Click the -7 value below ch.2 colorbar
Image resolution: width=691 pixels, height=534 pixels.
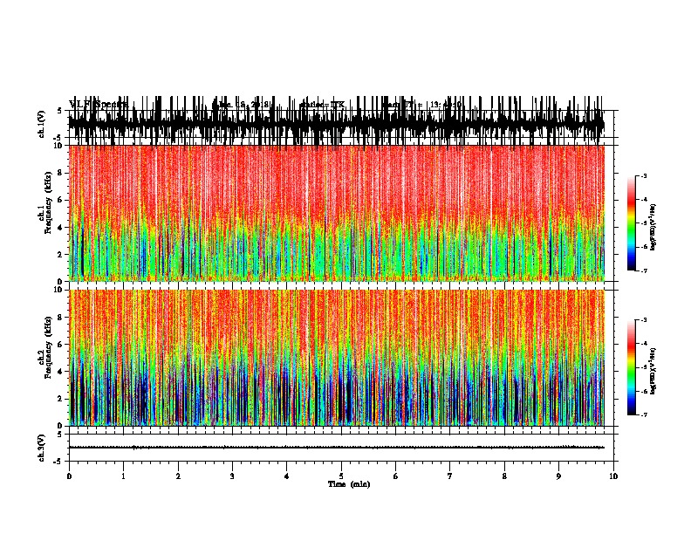pyautogui.click(x=643, y=415)
